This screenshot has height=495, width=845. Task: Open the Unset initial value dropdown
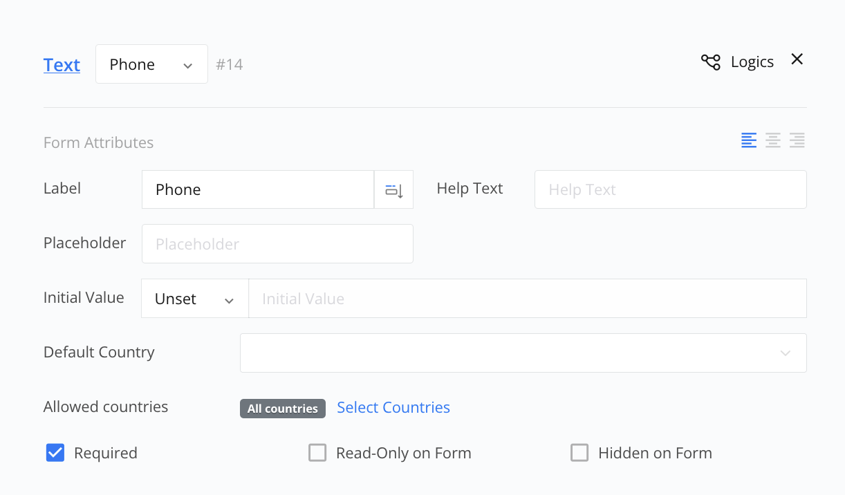pyautogui.click(x=194, y=299)
